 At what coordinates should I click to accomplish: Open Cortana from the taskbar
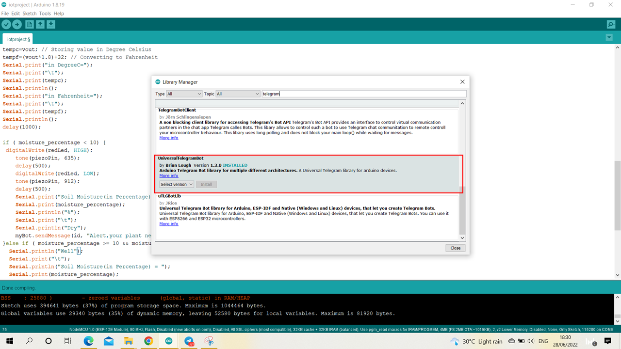pos(49,341)
